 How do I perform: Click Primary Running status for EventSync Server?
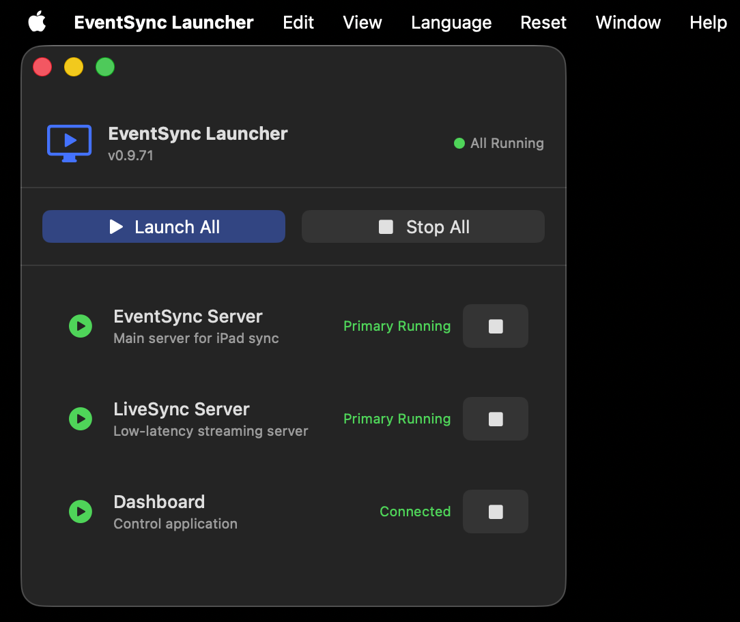397,326
